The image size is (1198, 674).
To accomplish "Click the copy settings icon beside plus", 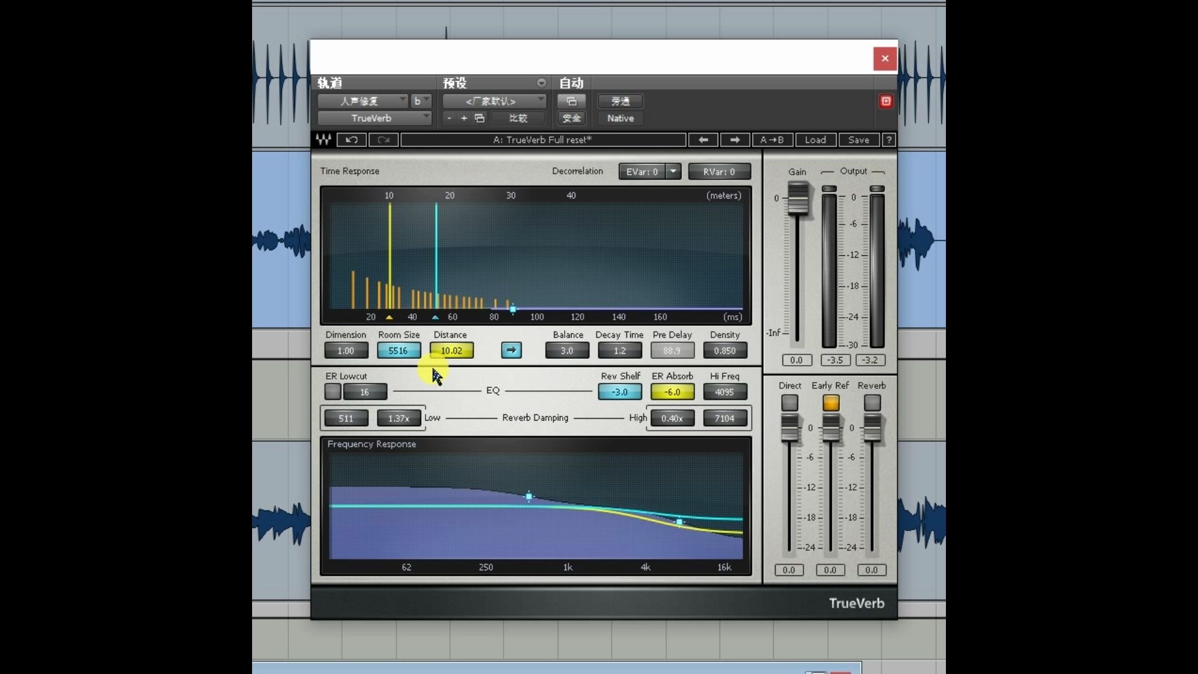I will [x=479, y=118].
